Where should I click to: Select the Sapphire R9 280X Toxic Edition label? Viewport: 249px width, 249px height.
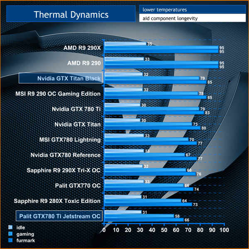[x=57, y=201]
